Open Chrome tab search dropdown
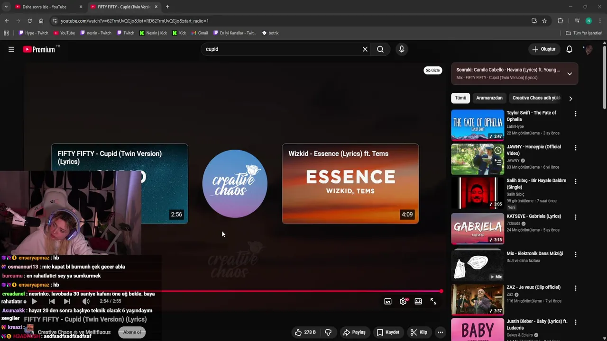The width and height of the screenshot is (607, 341). tap(6, 7)
